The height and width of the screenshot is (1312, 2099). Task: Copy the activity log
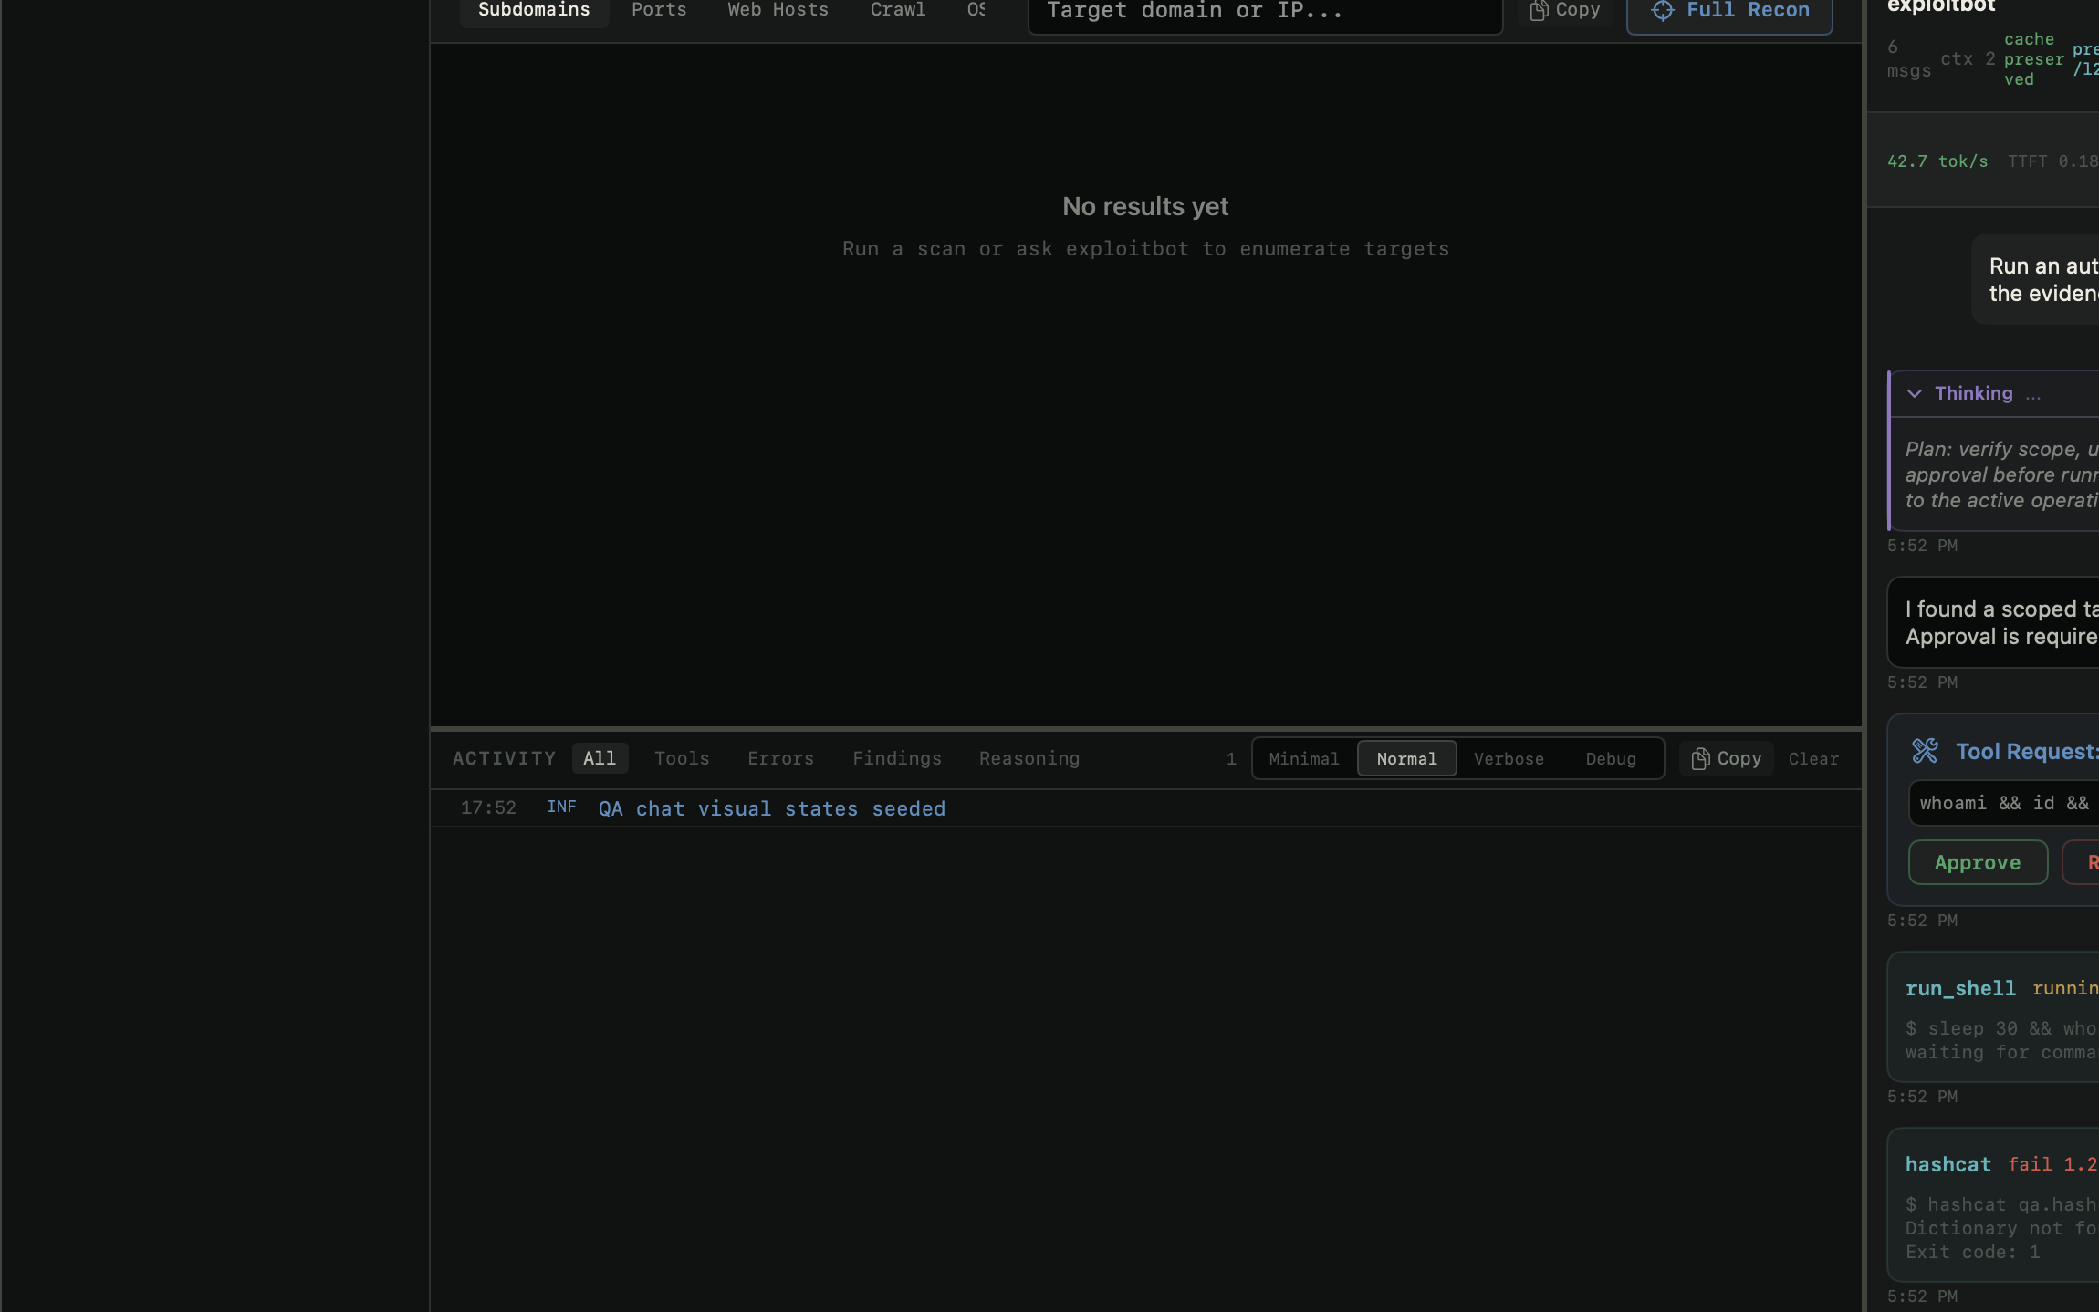pos(1726,759)
